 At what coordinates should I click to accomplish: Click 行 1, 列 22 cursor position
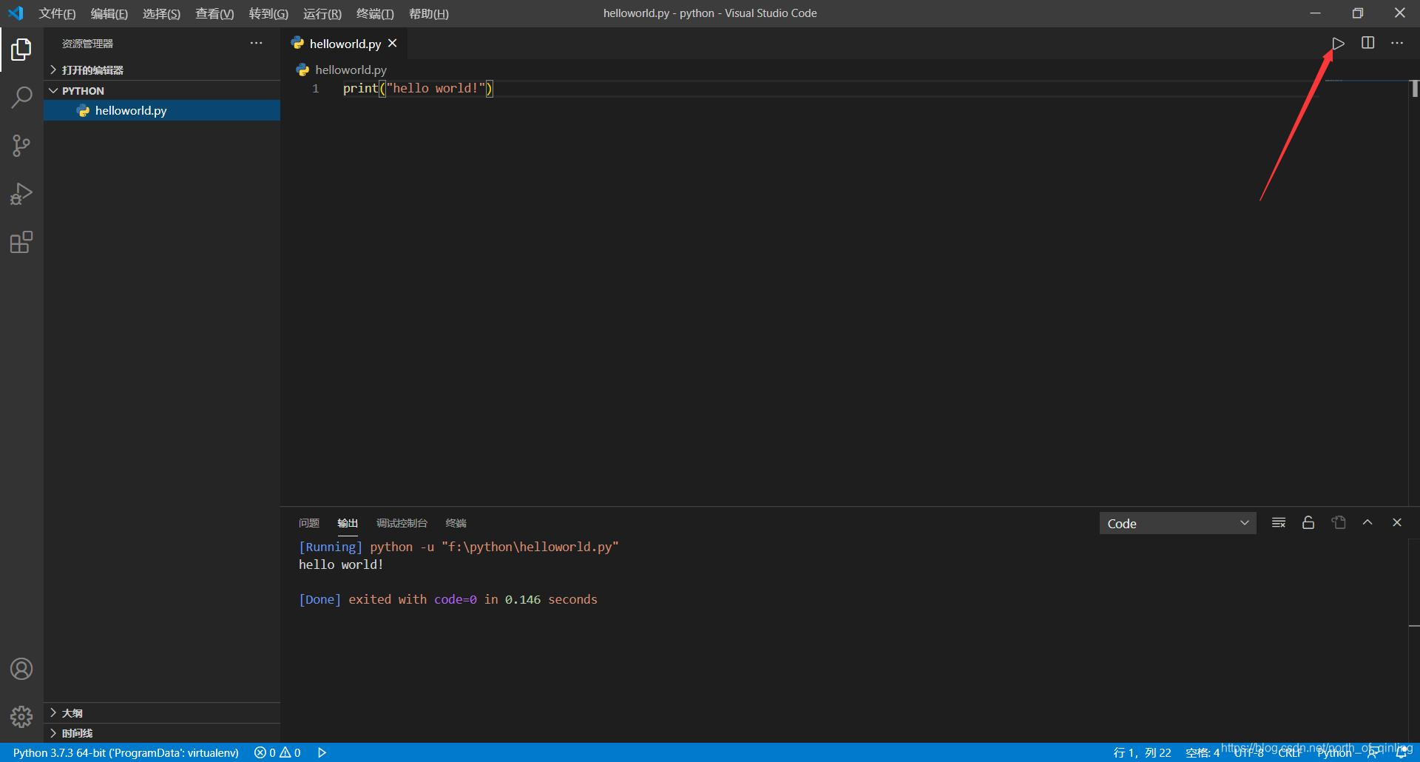(1142, 752)
